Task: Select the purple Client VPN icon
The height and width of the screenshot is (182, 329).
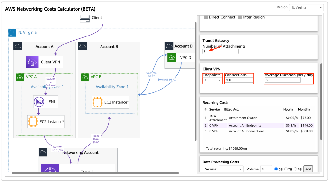Action: [32, 62]
